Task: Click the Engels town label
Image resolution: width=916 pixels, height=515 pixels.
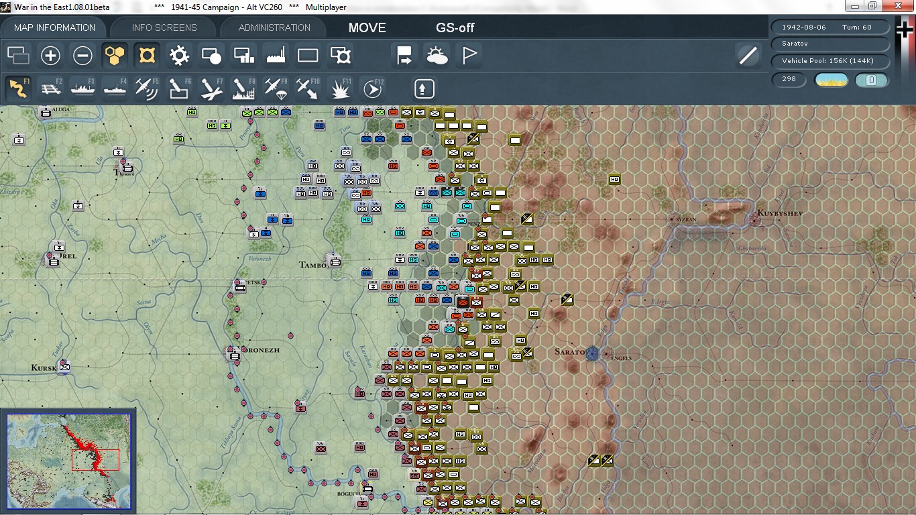Action: click(x=621, y=358)
